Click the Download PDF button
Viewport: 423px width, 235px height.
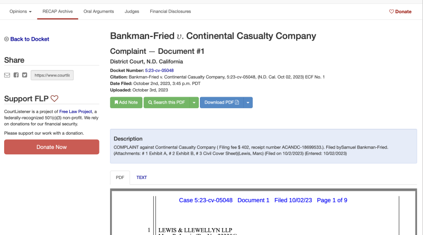point(222,102)
